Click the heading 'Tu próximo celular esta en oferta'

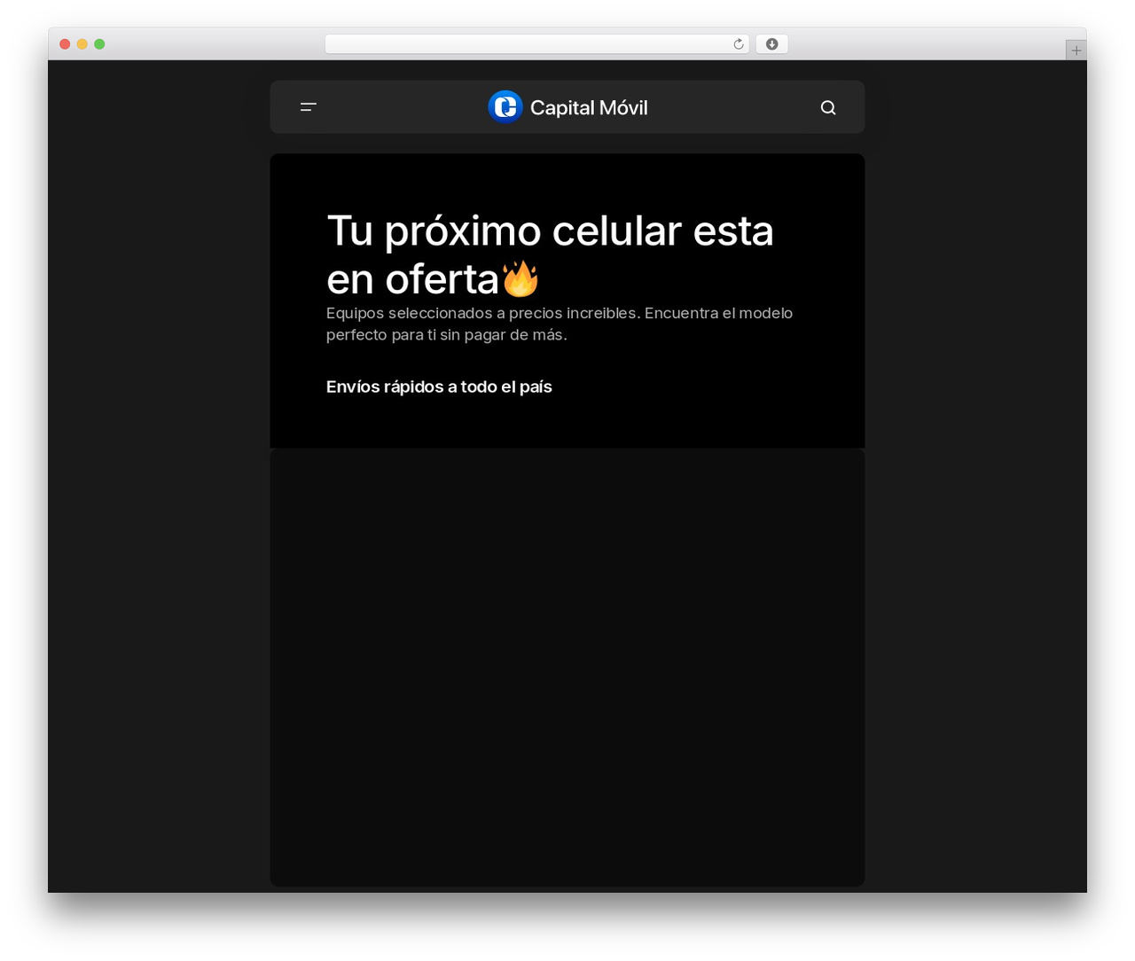pos(550,254)
